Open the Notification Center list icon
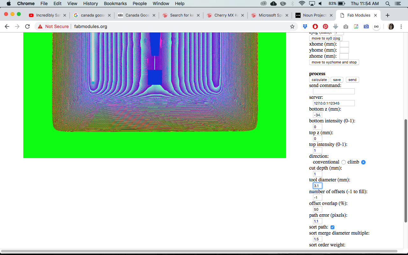408x255 pixels. 397,4
